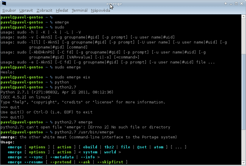This screenshot has width=246, height=166.
Task: Click the 'world' argument text
Action: click(x=110, y=152)
